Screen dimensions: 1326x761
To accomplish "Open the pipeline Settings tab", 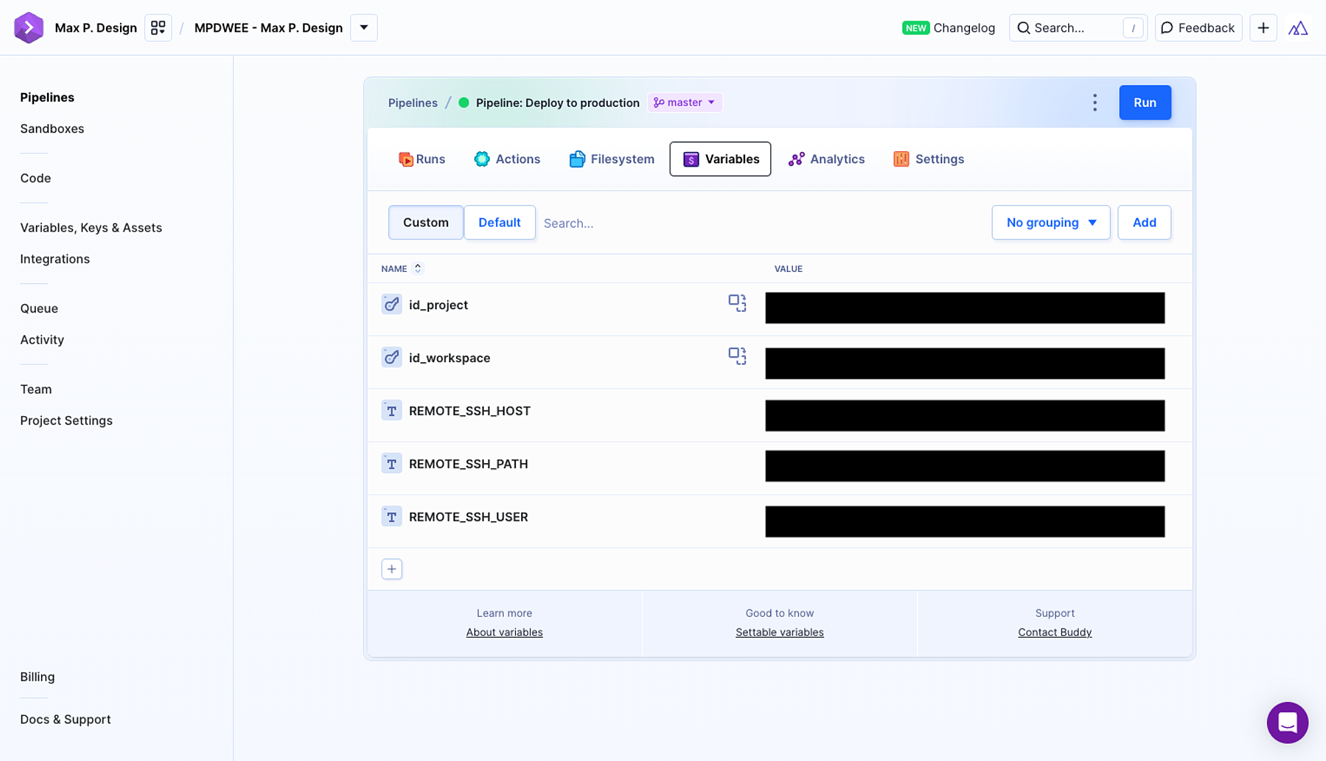I will pyautogui.click(x=928, y=159).
